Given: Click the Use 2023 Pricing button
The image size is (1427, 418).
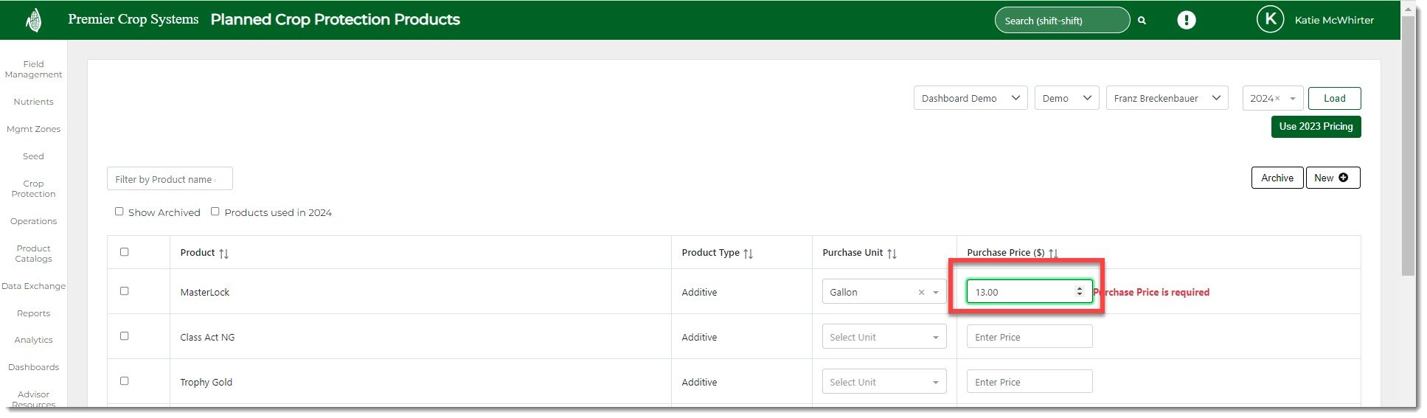Looking at the screenshot, I should tap(1316, 127).
